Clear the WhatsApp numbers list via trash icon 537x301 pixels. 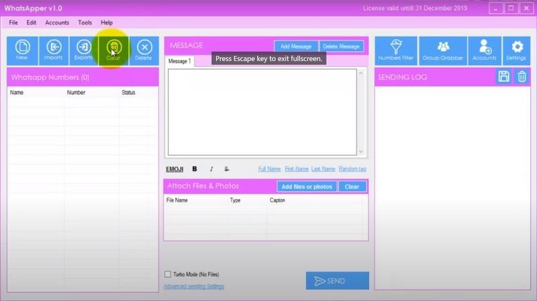click(x=113, y=51)
